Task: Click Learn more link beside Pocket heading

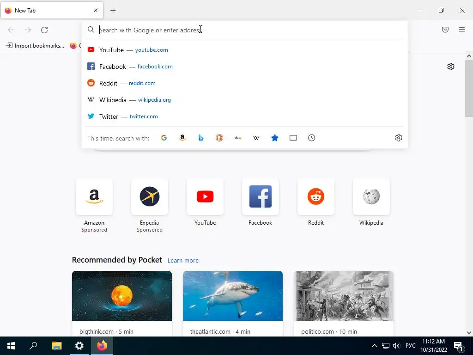Action: pyautogui.click(x=183, y=261)
